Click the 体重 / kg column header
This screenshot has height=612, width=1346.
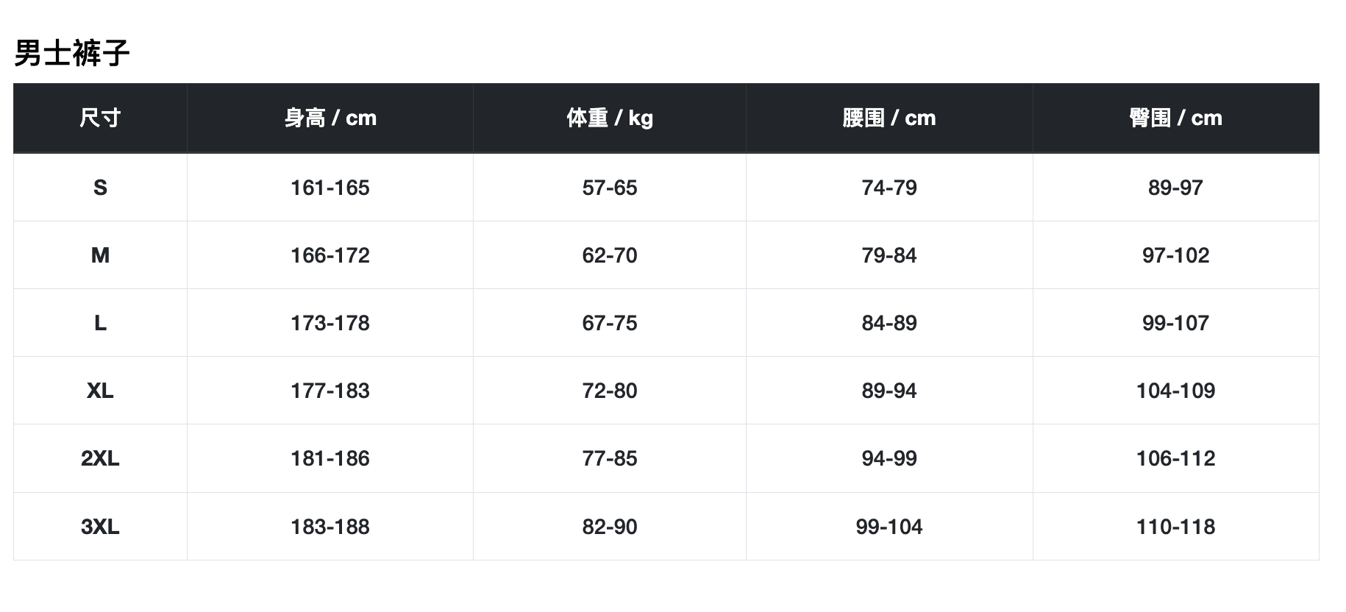(x=609, y=118)
